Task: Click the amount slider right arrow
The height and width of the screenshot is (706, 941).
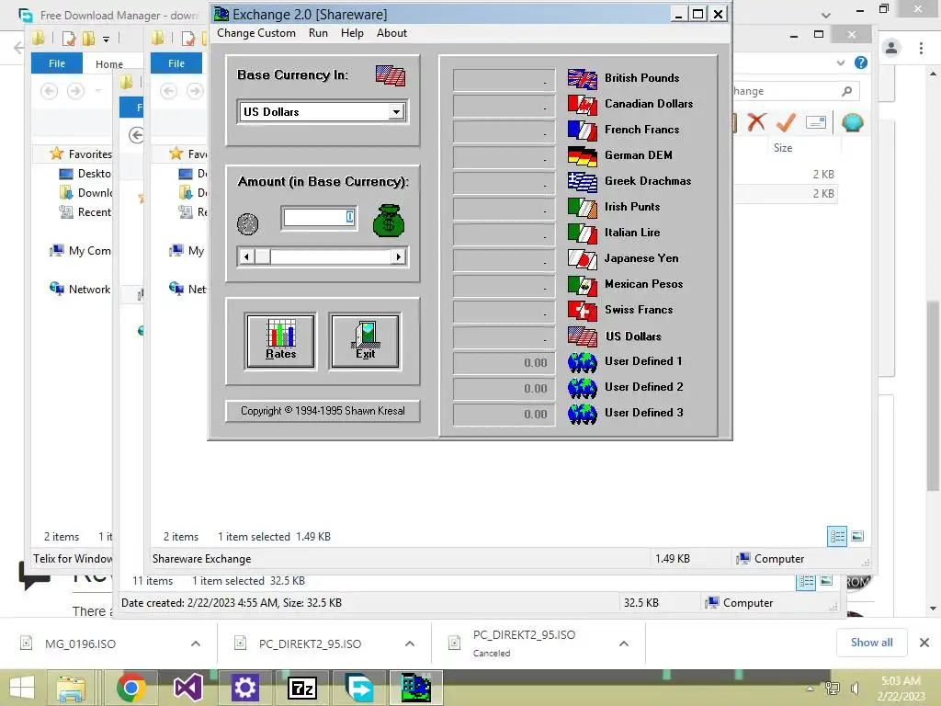Action: coord(399,257)
